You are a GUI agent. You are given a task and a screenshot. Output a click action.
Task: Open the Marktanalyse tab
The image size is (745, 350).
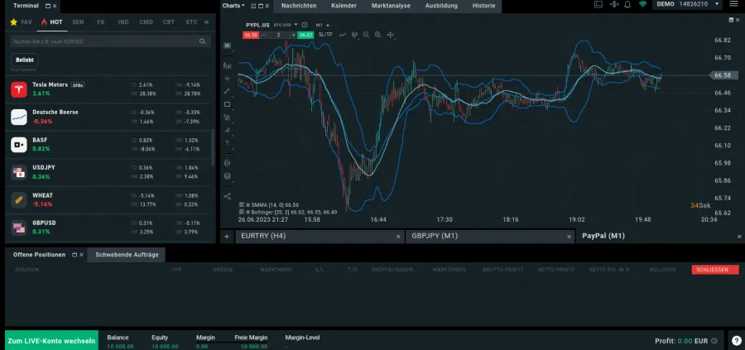391,6
